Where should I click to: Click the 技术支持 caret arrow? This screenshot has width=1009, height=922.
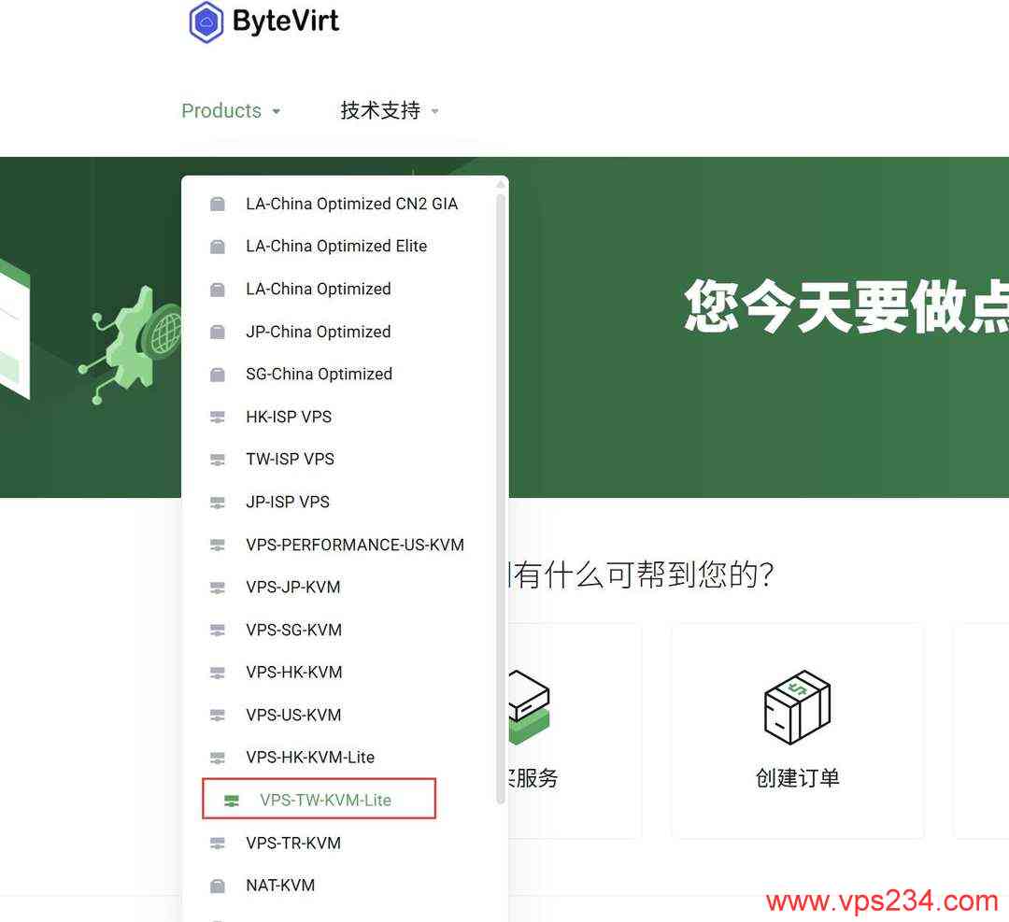pos(435,111)
